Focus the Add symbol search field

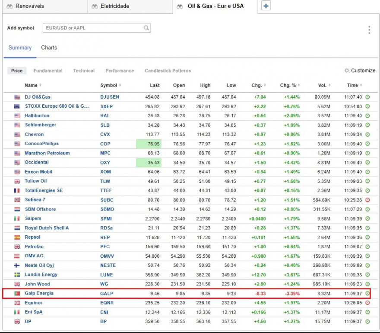(x=97, y=28)
